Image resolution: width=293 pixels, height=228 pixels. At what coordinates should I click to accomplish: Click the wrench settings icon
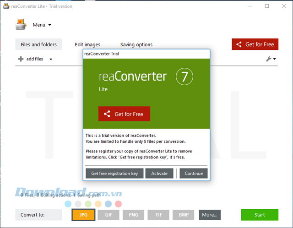click(269, 59)
